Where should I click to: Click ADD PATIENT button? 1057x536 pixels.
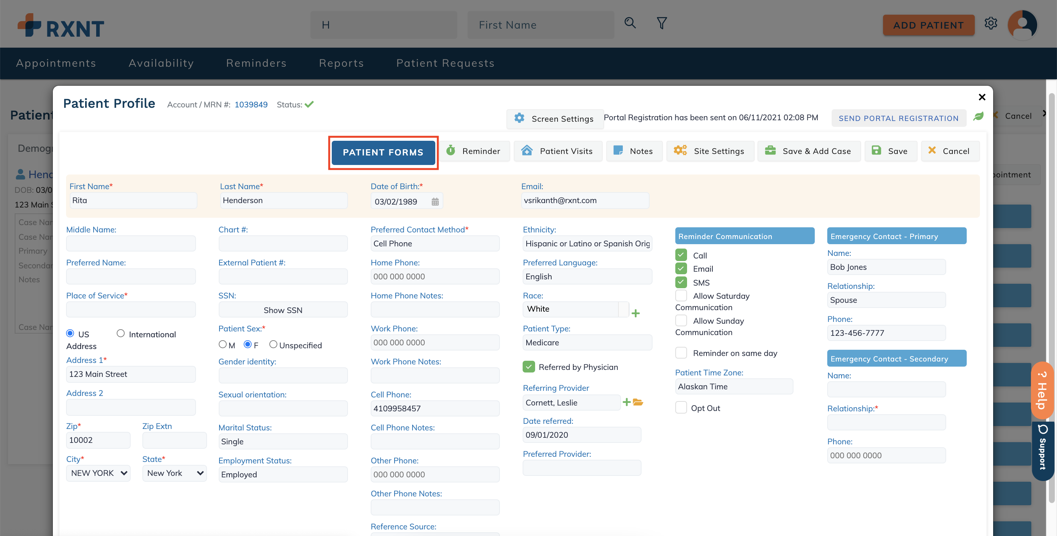[x=929, y=25]
